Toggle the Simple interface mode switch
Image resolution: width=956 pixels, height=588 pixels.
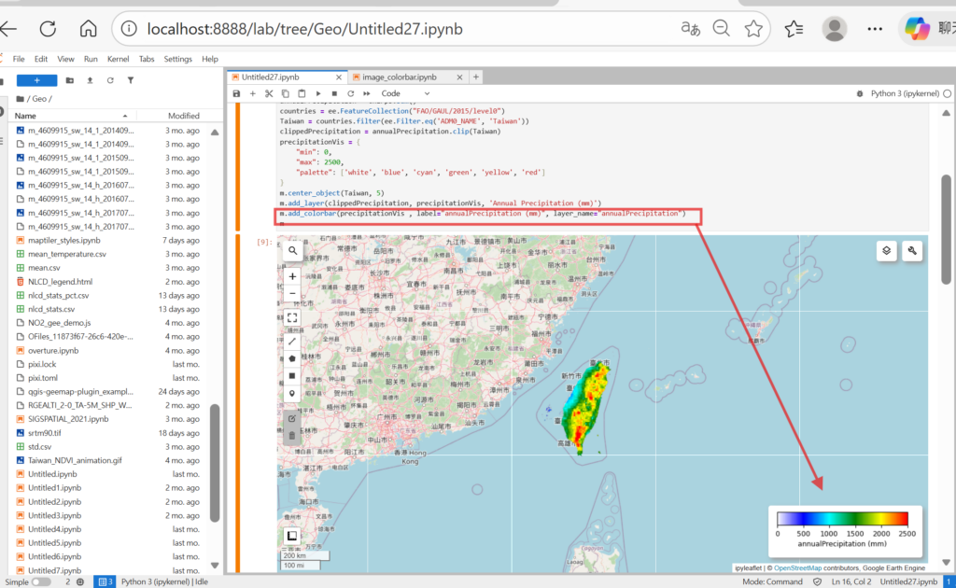(41, 581)
